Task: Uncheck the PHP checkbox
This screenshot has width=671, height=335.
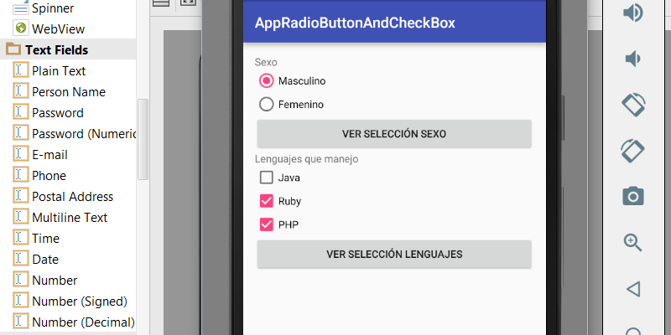Action: (x=267, y=224)
